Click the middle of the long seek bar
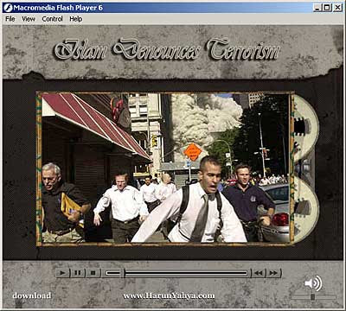The width and height of the screenshot is (346, 311). [187, 273]
